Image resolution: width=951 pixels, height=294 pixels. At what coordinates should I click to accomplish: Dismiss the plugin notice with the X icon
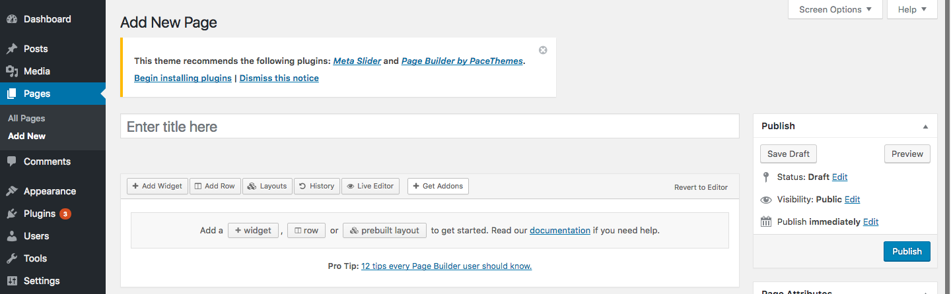coord(543,50)
